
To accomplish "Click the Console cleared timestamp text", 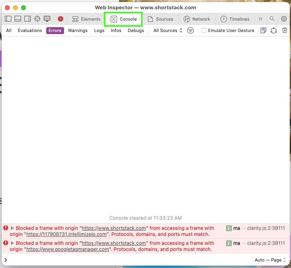I will click(145, 218).
